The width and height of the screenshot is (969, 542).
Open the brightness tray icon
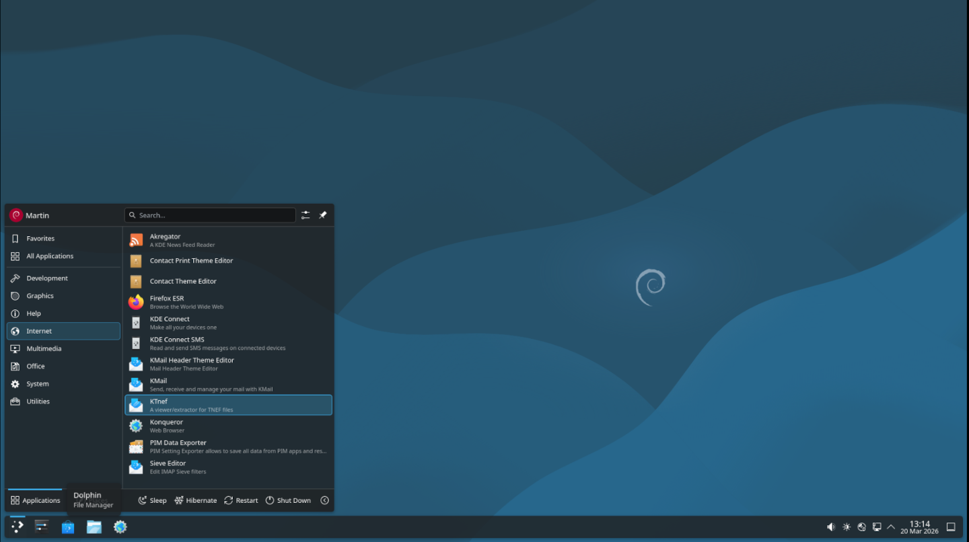coord(847,527)
